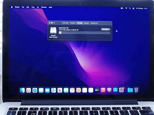Image resolution: width=154 pixels, height=115 pixels.
Task: Open Control Center in menu bar
Action: [x=133, y=9]
